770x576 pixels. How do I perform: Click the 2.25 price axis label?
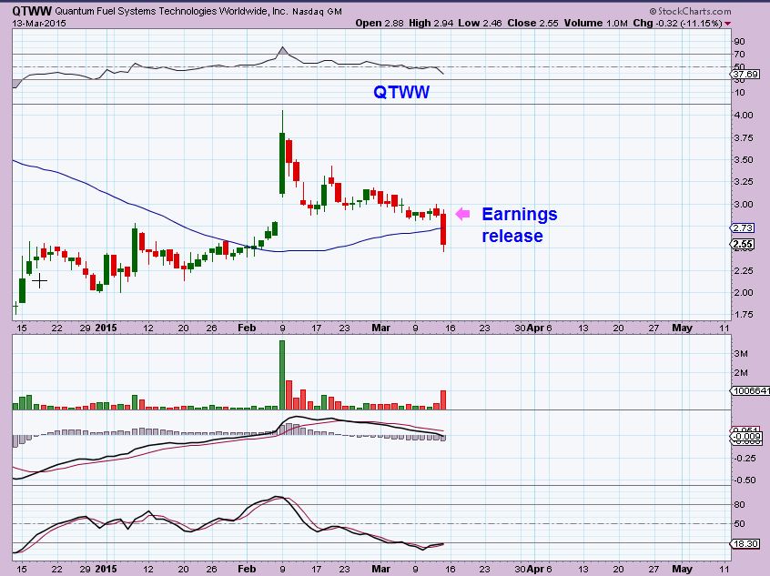point(744,270)
